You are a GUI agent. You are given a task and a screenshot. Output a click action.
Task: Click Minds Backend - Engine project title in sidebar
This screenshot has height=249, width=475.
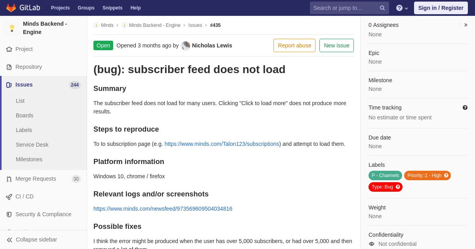45,28
